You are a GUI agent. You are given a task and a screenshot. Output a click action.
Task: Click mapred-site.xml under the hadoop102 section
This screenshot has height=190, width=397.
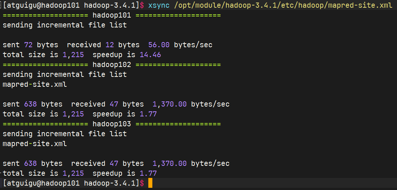35,85
